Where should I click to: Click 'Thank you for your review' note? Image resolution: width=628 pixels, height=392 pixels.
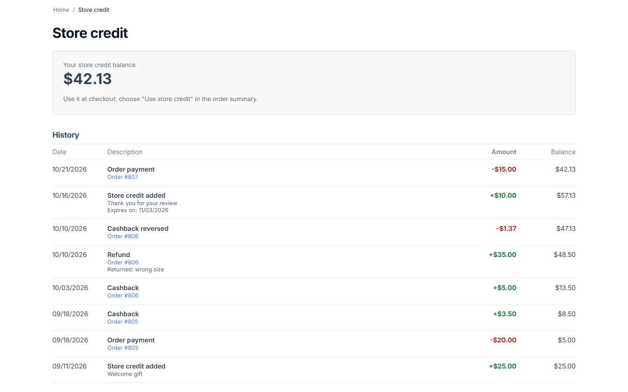142,203
